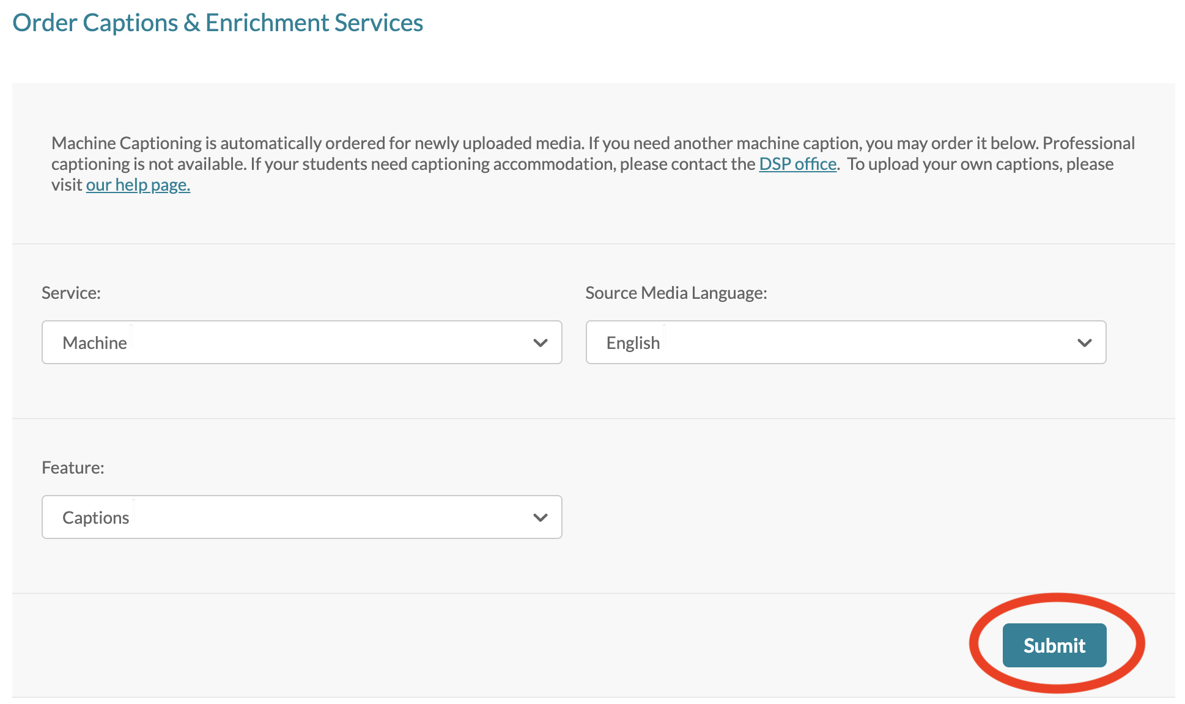Click the Order Captions & Enrichment Services heading
The image size is (1185, 704).
click(x=218, y=22)
